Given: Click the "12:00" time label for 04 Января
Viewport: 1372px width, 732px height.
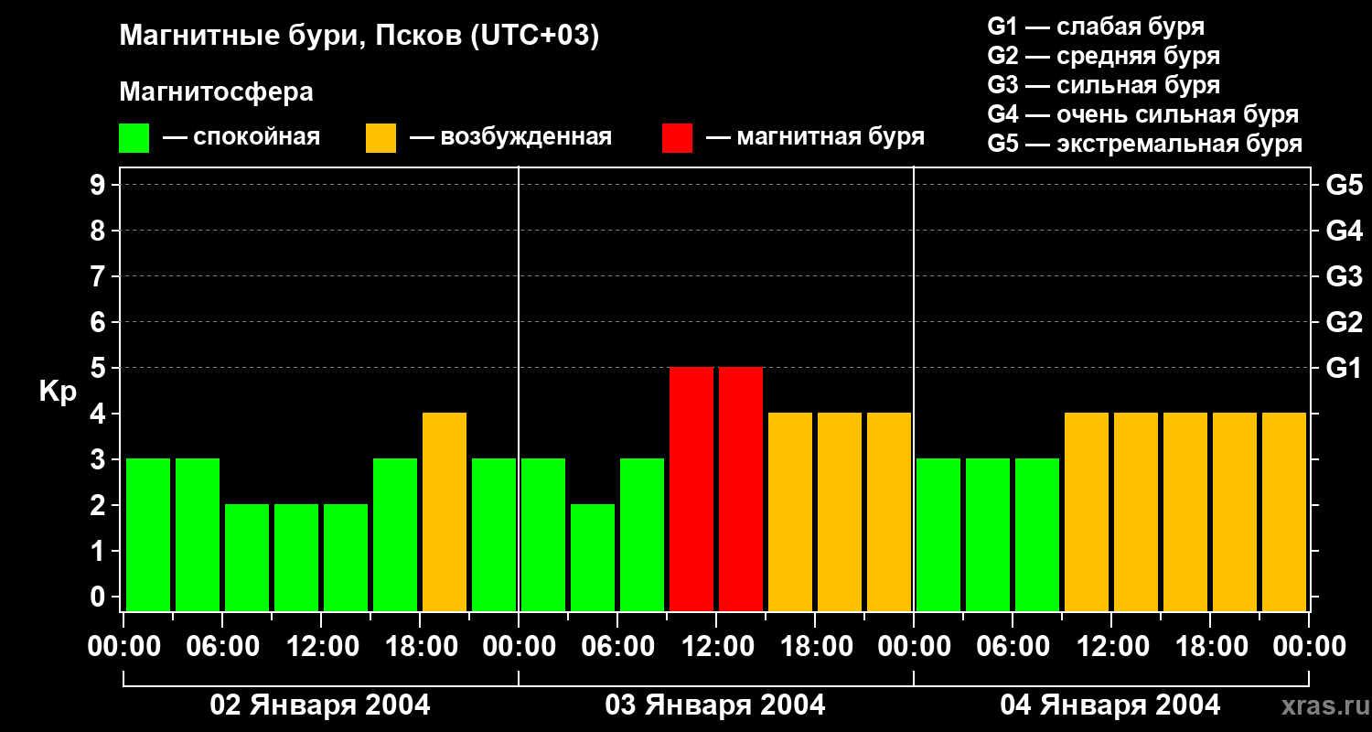Looking at the screenshot, I should (x=1111, y=646).
